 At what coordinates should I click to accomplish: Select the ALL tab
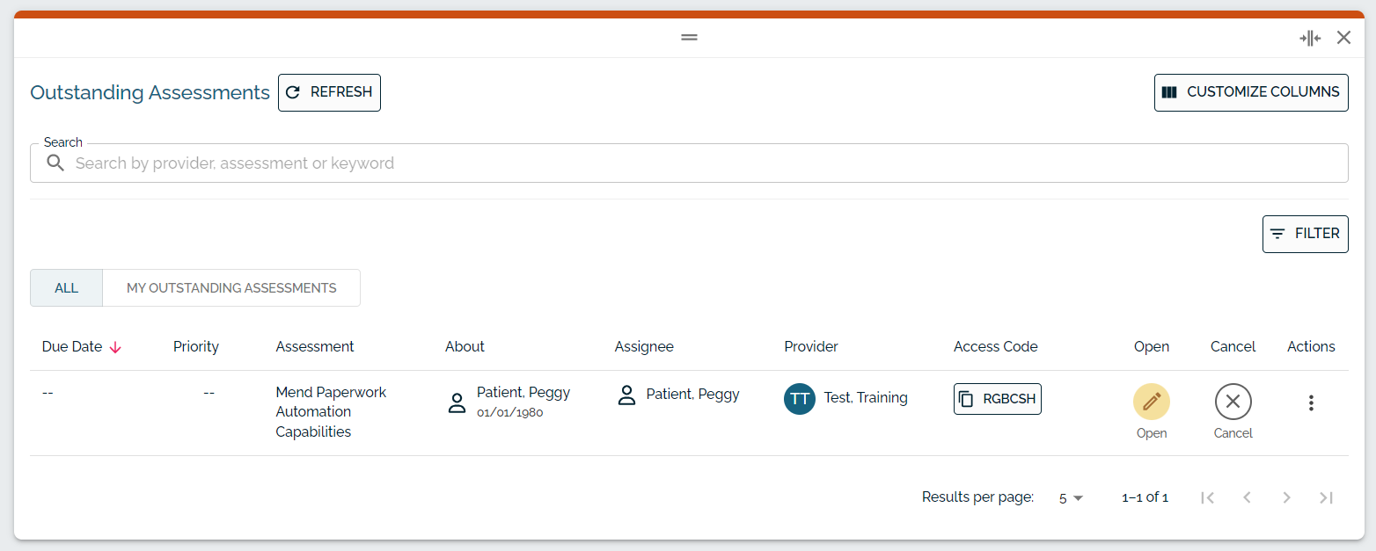(66, 287)
